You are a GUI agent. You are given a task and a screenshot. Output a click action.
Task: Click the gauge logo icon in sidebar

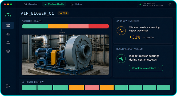click(x=8, y=15)
